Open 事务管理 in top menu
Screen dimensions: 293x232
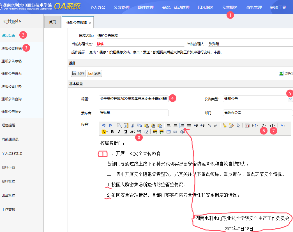pyautogui.click(x=254, y=7)
